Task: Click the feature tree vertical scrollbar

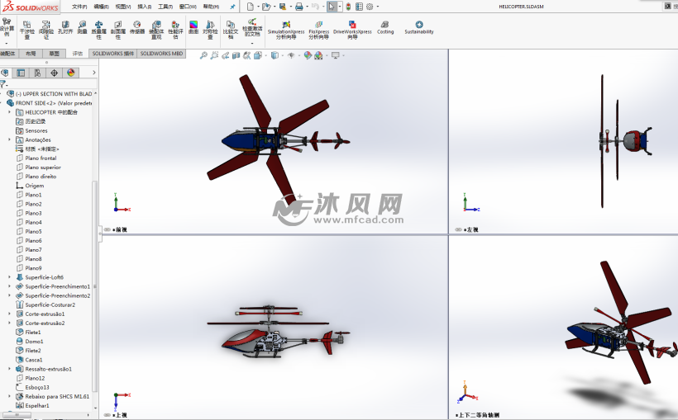Action: click(95, 285)
